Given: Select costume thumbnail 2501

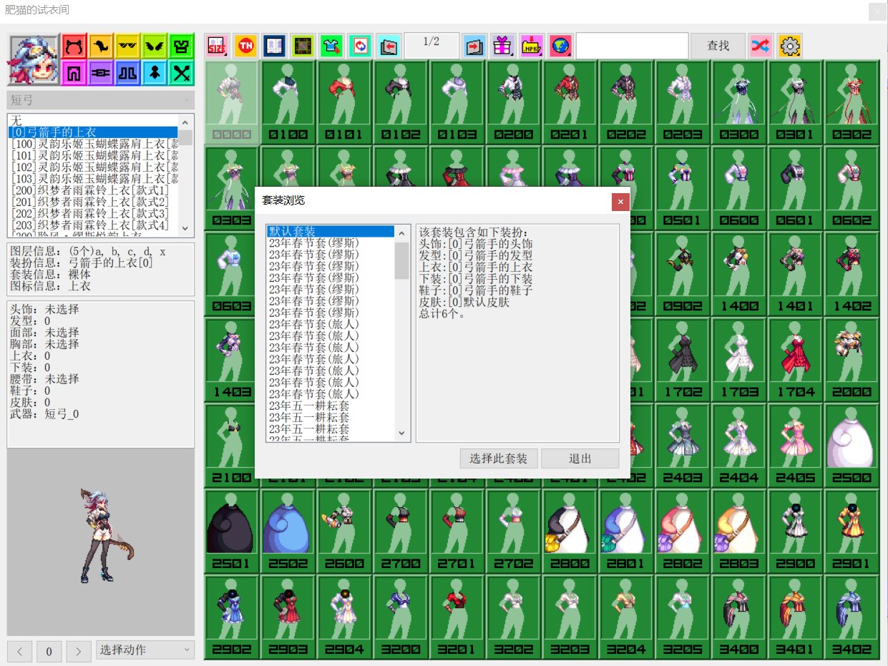Looking at the screenshot, I should (x=232, y=532).
